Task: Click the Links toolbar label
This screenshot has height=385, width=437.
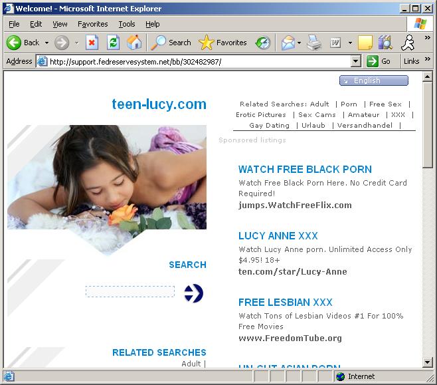Action: pos(411,61)
